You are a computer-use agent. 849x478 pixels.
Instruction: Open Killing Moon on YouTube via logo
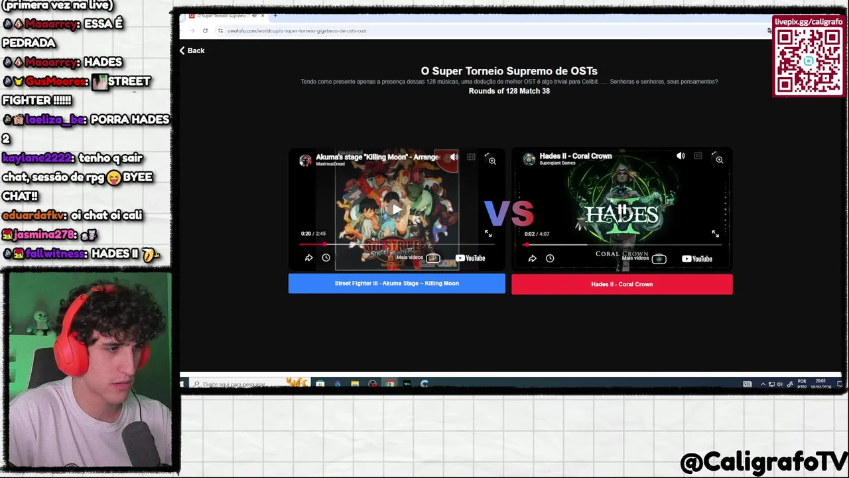tap(470, 258)
